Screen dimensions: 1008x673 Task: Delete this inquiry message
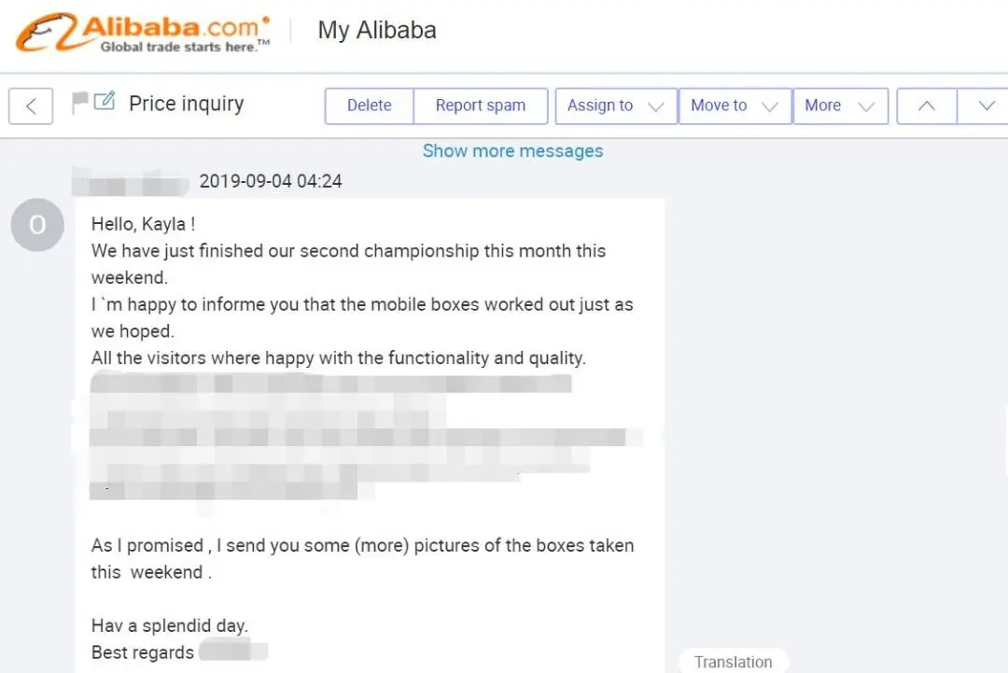coord(369,105)
